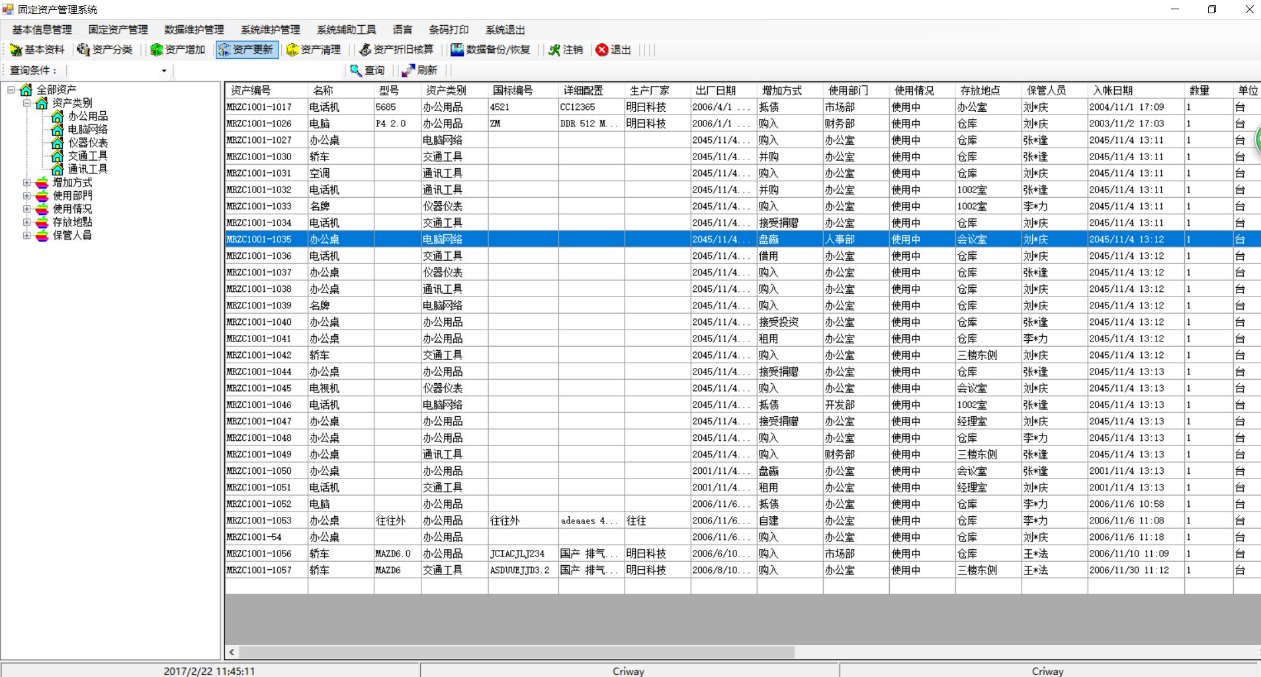This screenshot has width=1261, height=677.
Task: Open 资产分类 toolbar icon
Action: (x=105, y=50)
